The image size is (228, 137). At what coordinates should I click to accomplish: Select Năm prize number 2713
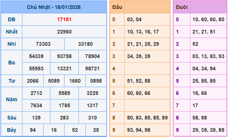click(36, 93)
